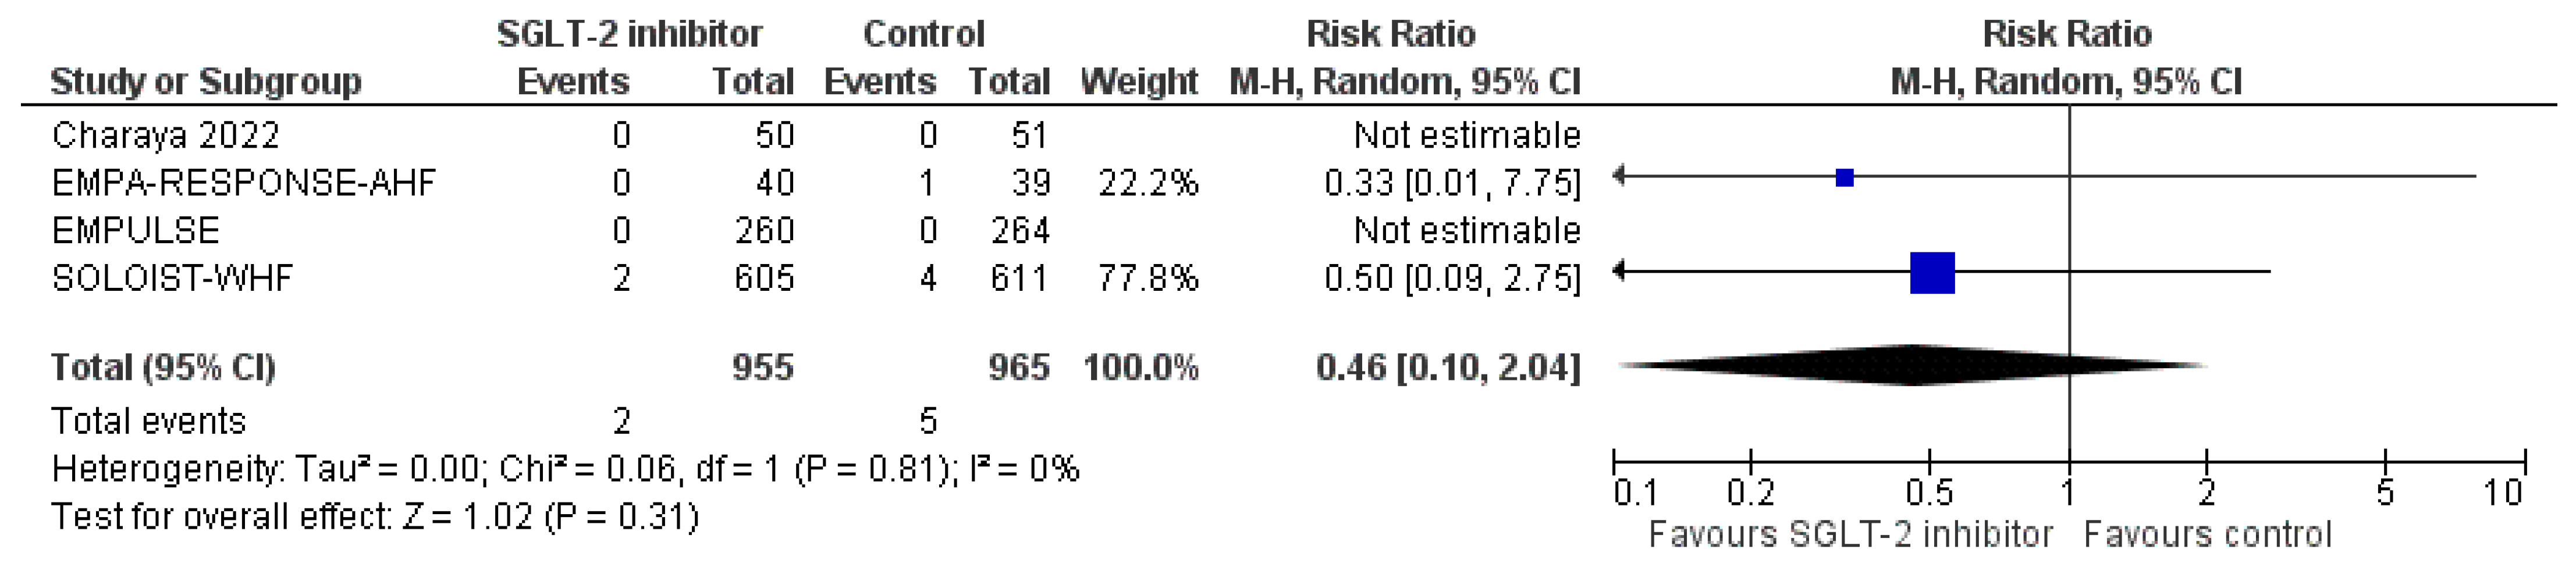Select the 77.8% weight value
Screen dimensions: 2576x563
tap(1148, 277)
